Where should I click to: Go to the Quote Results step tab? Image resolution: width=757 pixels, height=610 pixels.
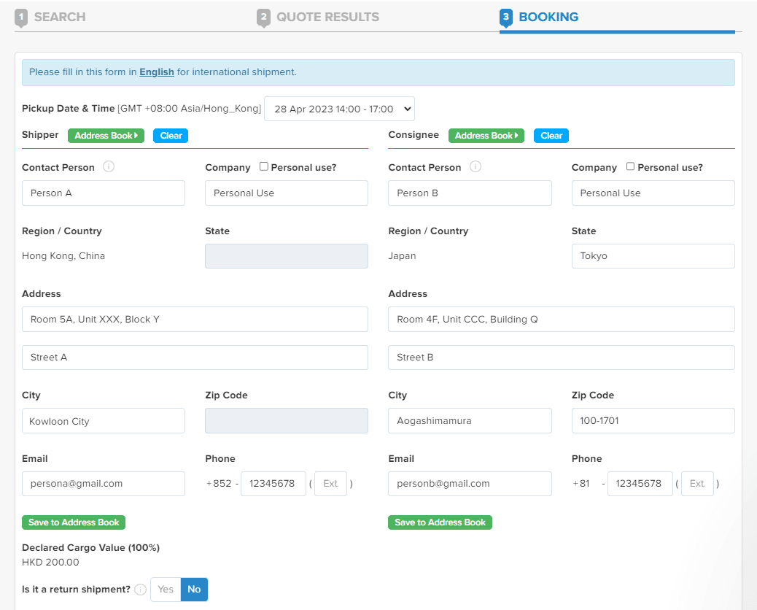point(327,17)
